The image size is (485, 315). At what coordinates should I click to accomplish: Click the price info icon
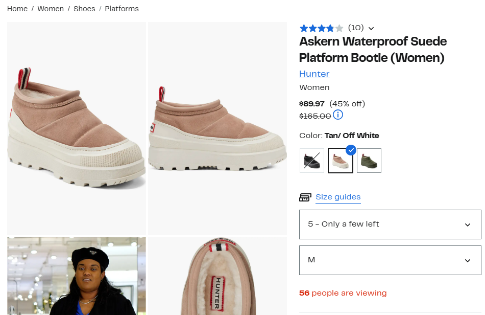pyautogui.click(x=338, y=115)
